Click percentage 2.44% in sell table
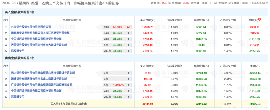This screenshot has height=110, width=270. pos(228,79)
